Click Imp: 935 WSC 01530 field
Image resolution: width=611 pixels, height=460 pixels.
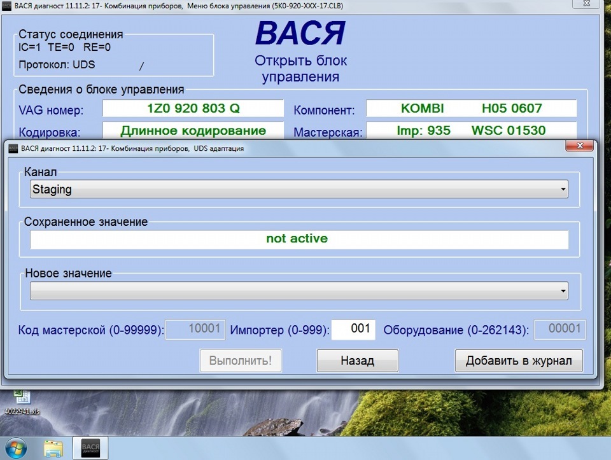point(471,130)
